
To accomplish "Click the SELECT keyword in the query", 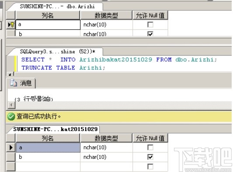I will pyautogui.click(x=33, y=60).
